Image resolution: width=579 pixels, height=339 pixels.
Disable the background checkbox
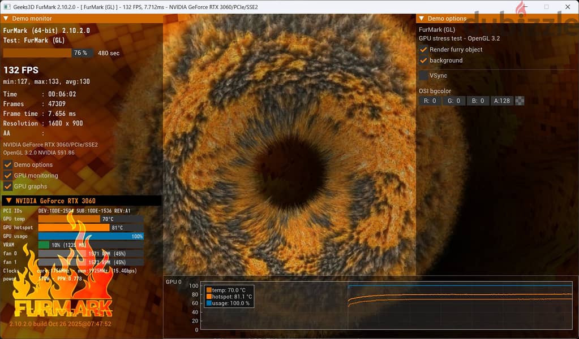(423, 60)
